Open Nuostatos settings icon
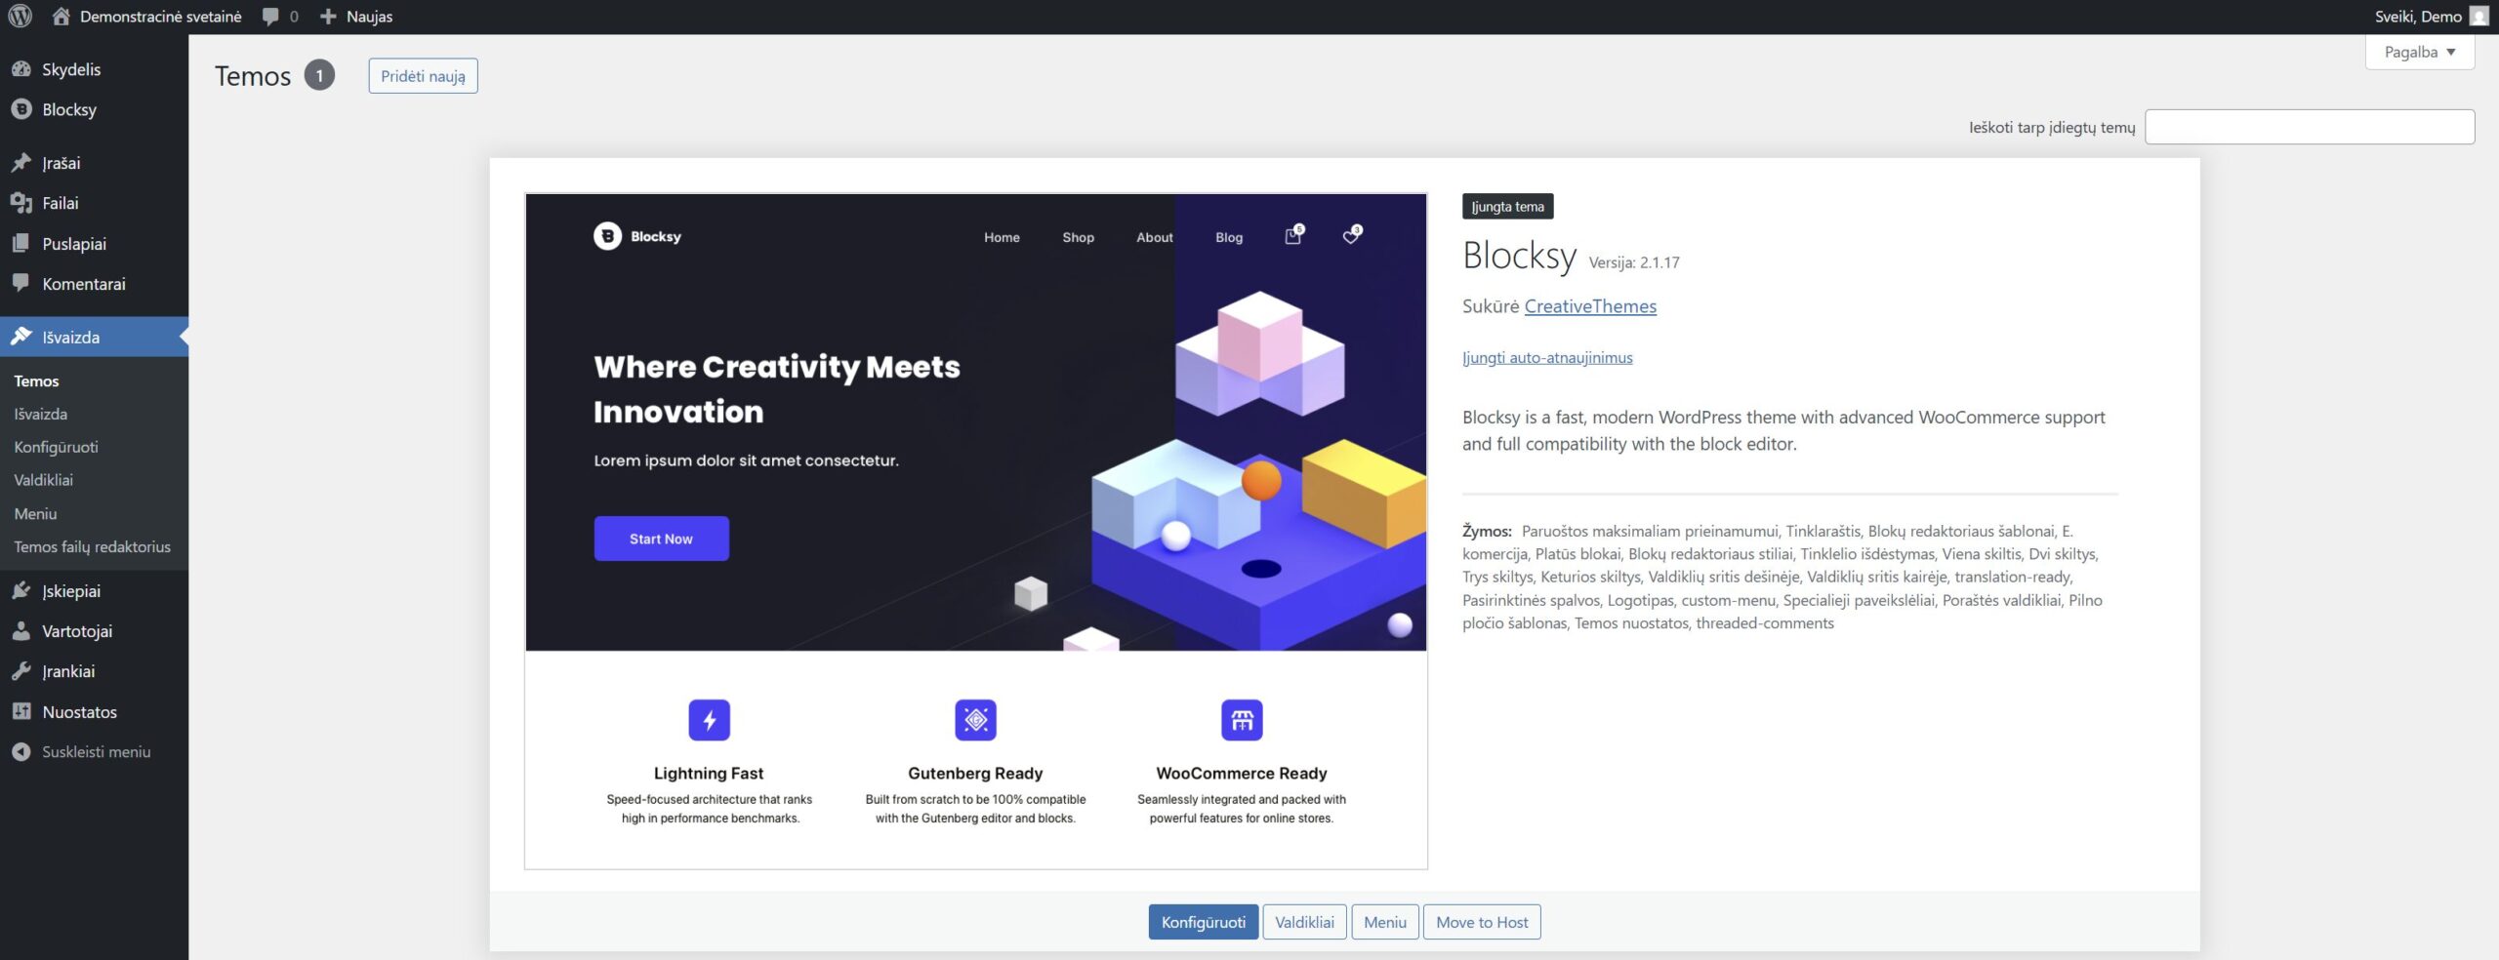 click(x=21, y=712)
